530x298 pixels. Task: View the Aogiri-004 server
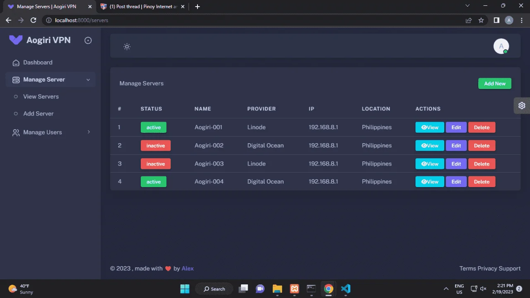pos(430,182)
